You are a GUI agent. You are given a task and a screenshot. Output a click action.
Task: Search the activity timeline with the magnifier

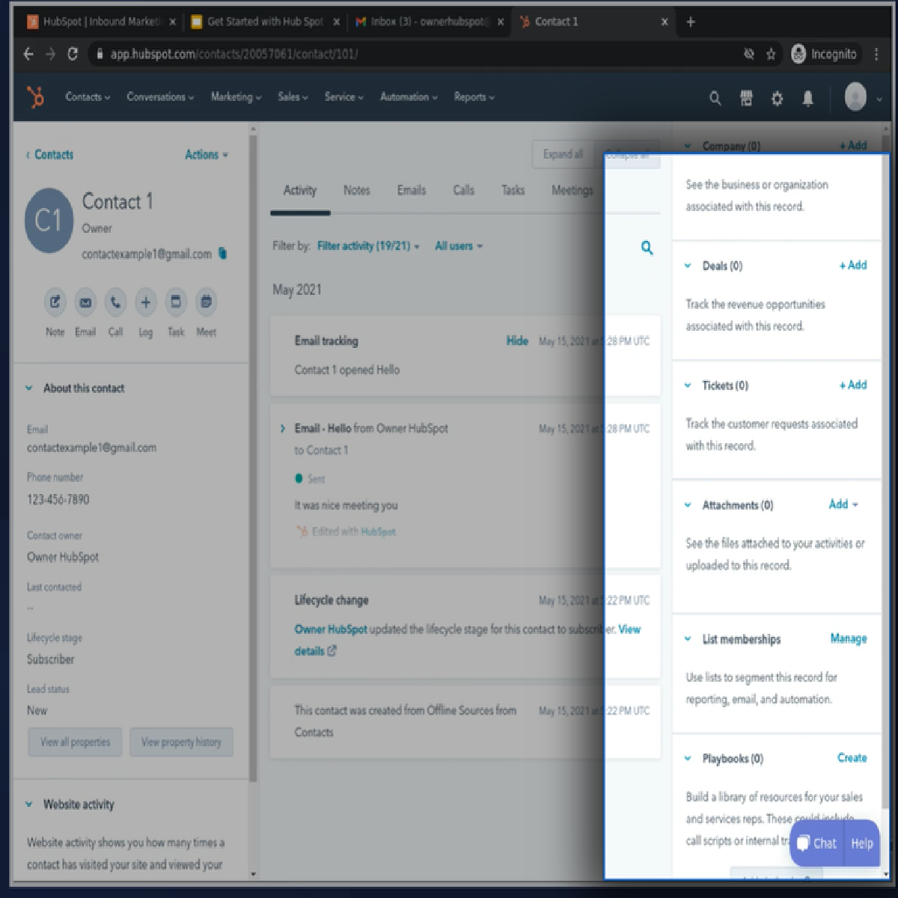point(647,248)
